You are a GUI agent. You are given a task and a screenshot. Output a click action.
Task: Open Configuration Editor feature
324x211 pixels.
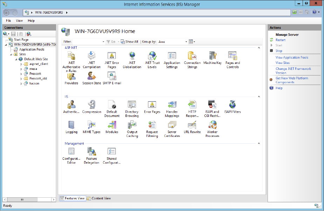click(71, 156)
